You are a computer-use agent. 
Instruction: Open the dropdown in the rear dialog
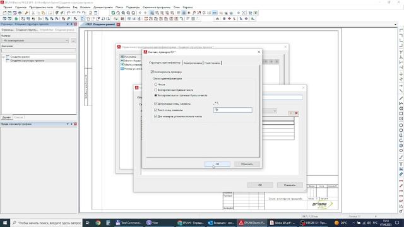pos(275,111)
